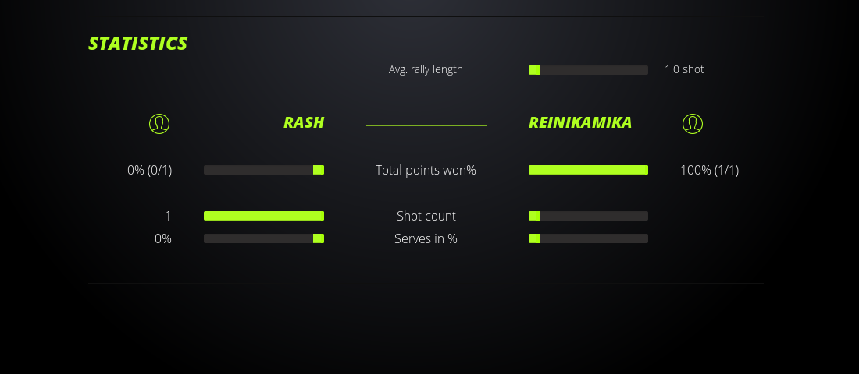
Task: Click RASH's Serves in % bar
Action: pos(264,238)
